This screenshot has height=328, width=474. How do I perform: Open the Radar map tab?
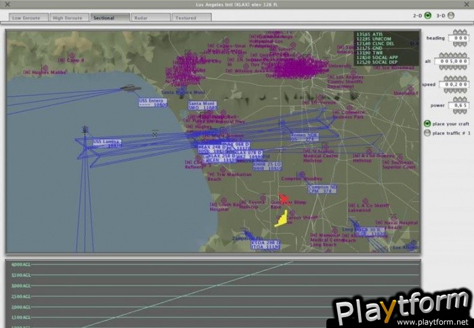[150, 18]
